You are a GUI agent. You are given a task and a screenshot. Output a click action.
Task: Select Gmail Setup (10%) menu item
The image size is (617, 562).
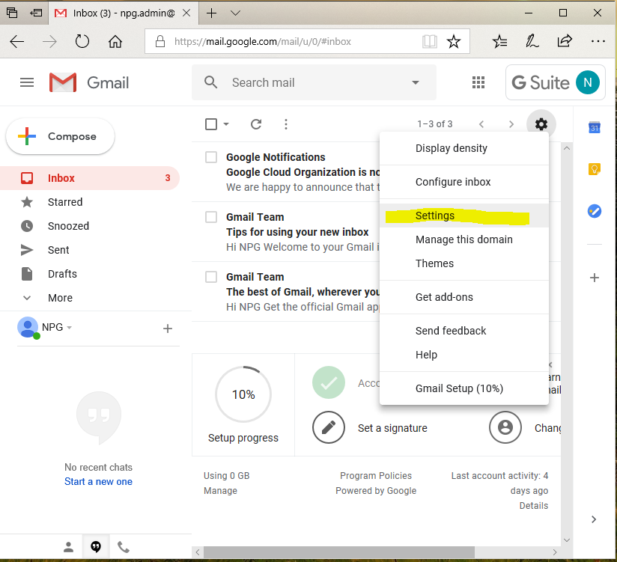pos(464,388)
